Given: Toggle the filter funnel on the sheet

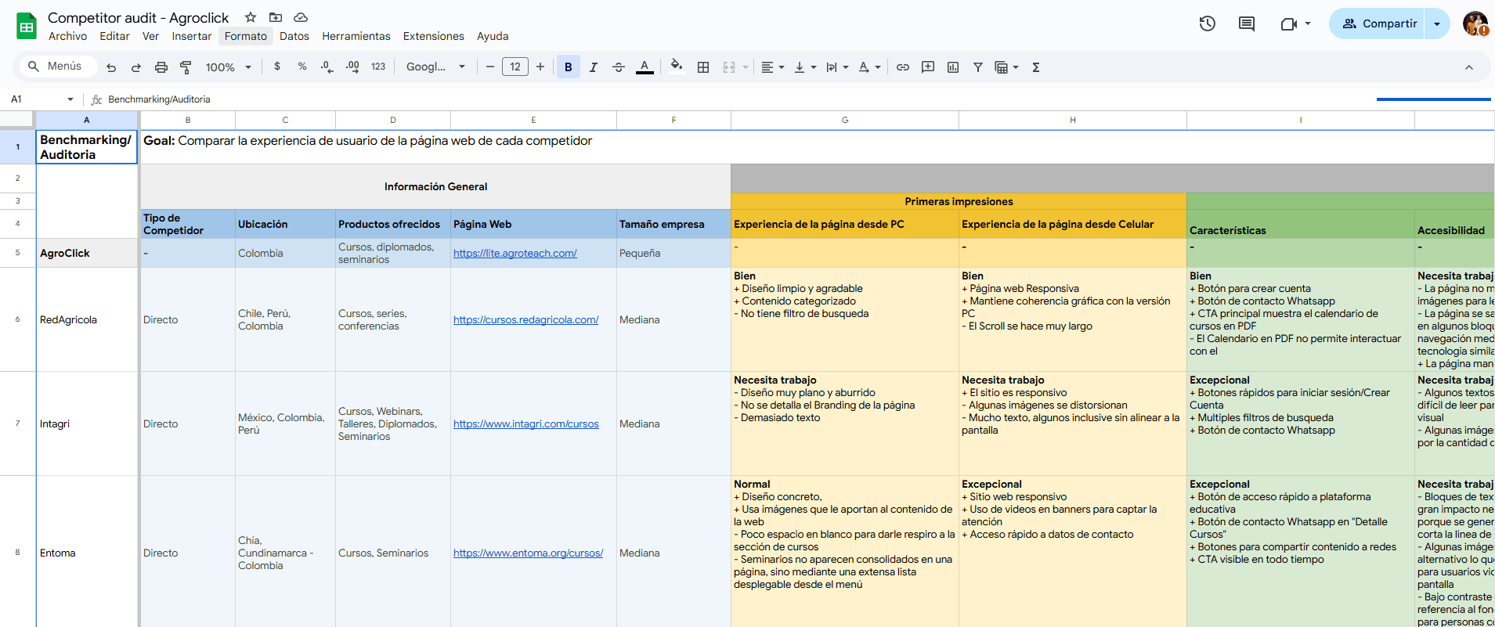Looking at the screenshot, I should point(978,67).
